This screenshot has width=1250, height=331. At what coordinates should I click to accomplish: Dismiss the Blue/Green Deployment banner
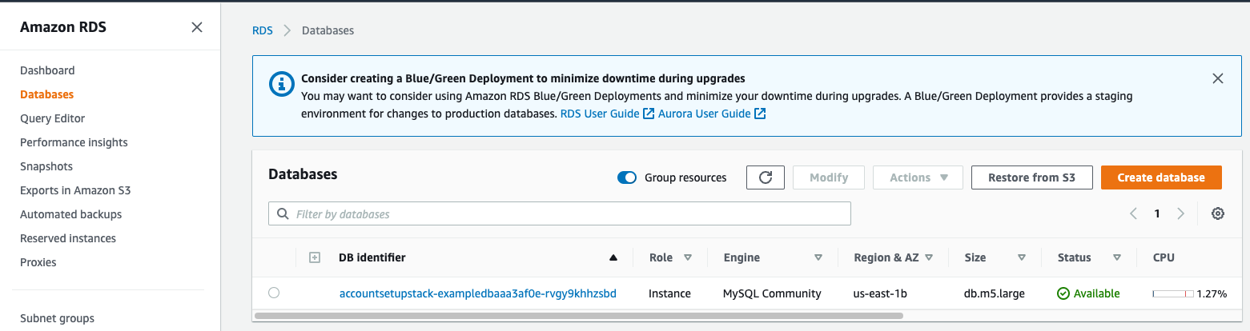[1218, 78]
